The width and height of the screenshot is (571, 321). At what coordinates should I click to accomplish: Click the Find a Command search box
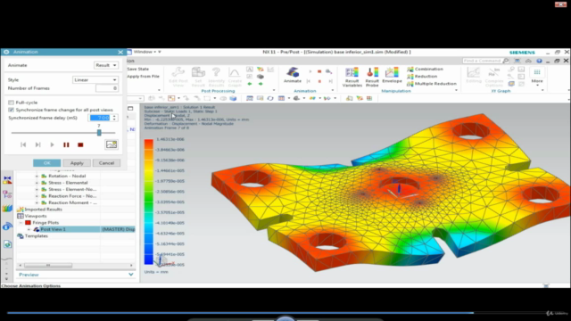[483, 61]
